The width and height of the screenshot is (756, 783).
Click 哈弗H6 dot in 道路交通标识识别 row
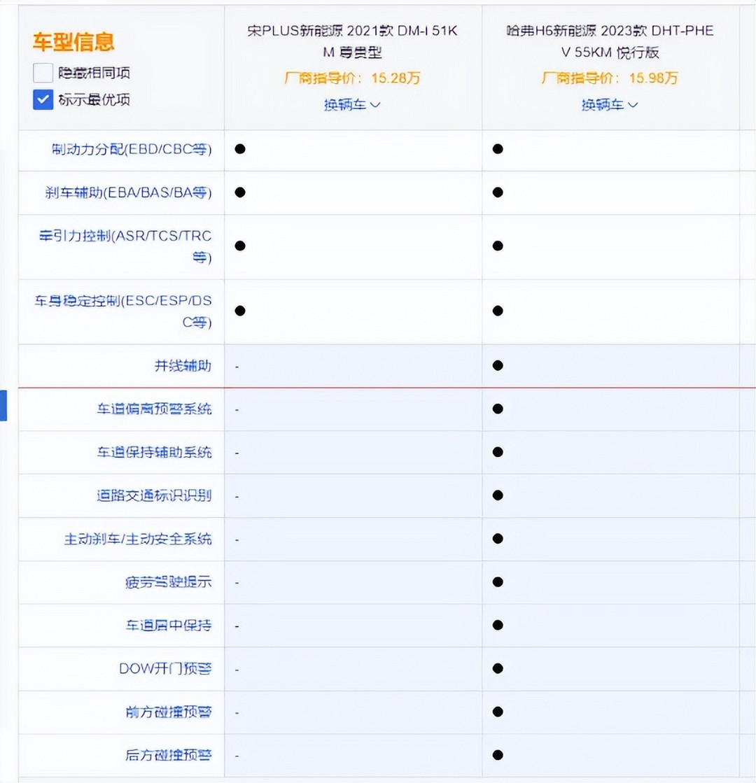coord(498,495)
